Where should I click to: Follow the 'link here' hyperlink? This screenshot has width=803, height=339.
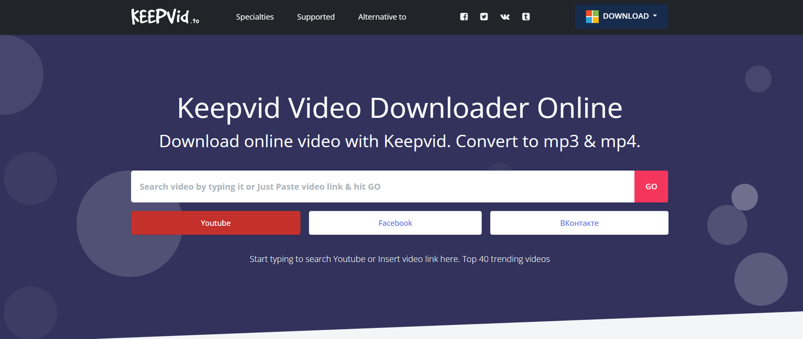click(442, 259)
